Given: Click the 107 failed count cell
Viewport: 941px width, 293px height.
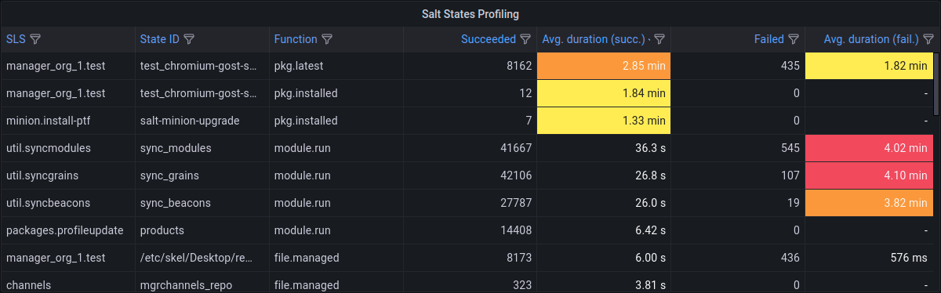Looking at the screenshot, I should (x=738, y=175).
